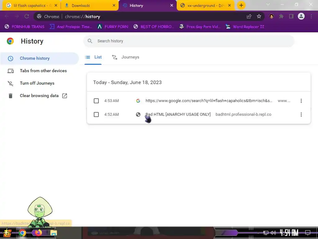
Task: Open the Windows Start button
Action: 7,233
